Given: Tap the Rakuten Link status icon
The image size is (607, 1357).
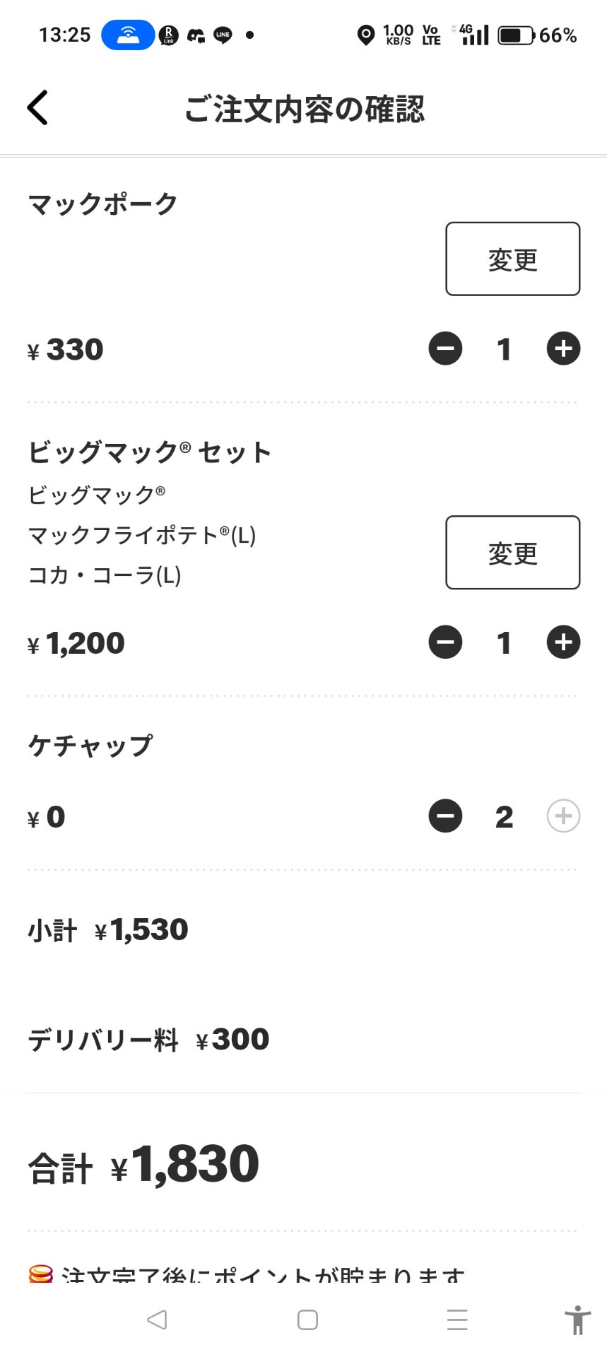Looking at the screenshot, I should (x=168, y=35).
